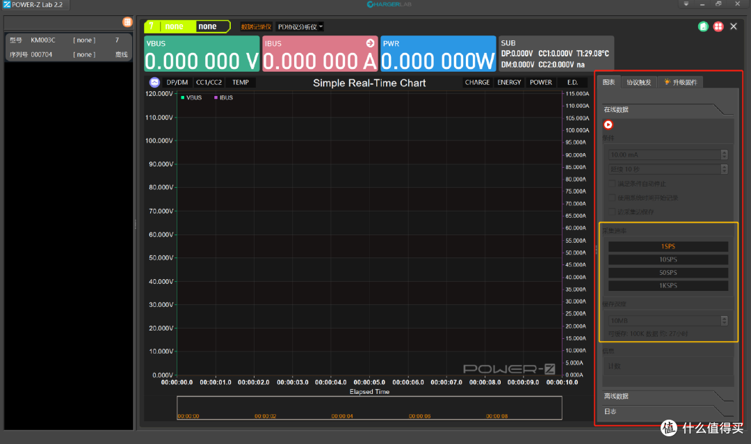Select the 50SPS sampling rate
This screenshot has height=444, width=751.
[x=668, y=272]
